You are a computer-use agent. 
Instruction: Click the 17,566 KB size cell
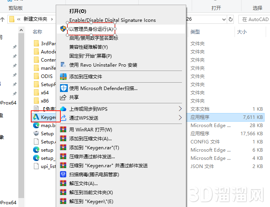pyautogui.click(x=252, y=134)
